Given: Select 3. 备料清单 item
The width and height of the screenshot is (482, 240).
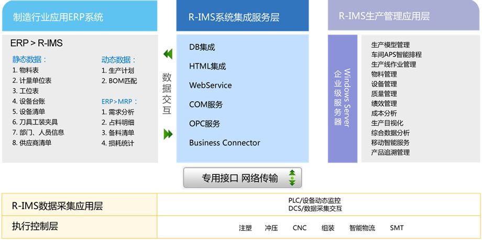Looking at the screenshot, I should pos(118,133).
